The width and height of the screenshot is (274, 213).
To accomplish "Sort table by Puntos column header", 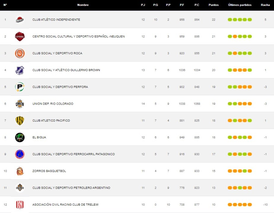I will click(x=213, y=5).
